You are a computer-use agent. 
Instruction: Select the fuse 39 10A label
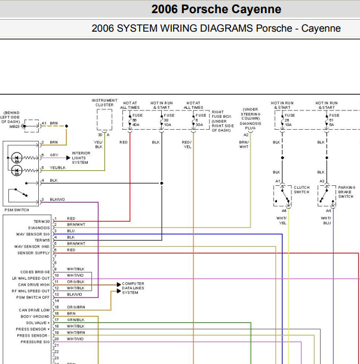click(168, 120)
